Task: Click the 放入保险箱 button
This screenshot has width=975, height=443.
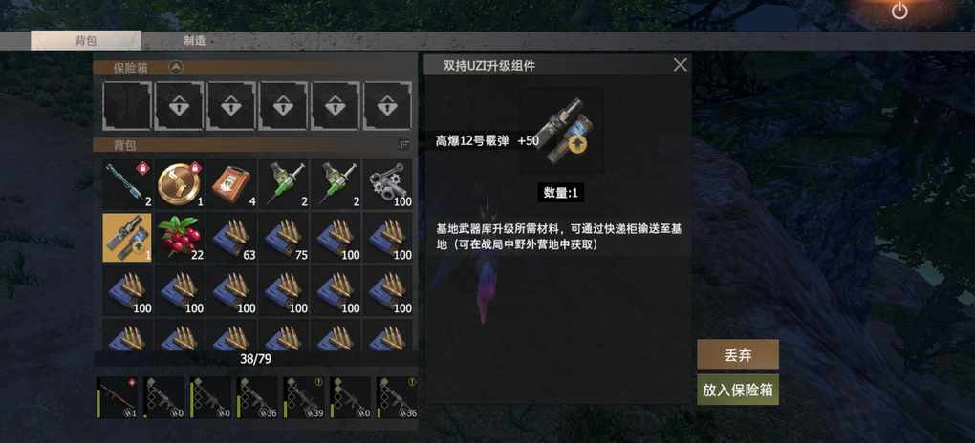Action: point(738,390)
